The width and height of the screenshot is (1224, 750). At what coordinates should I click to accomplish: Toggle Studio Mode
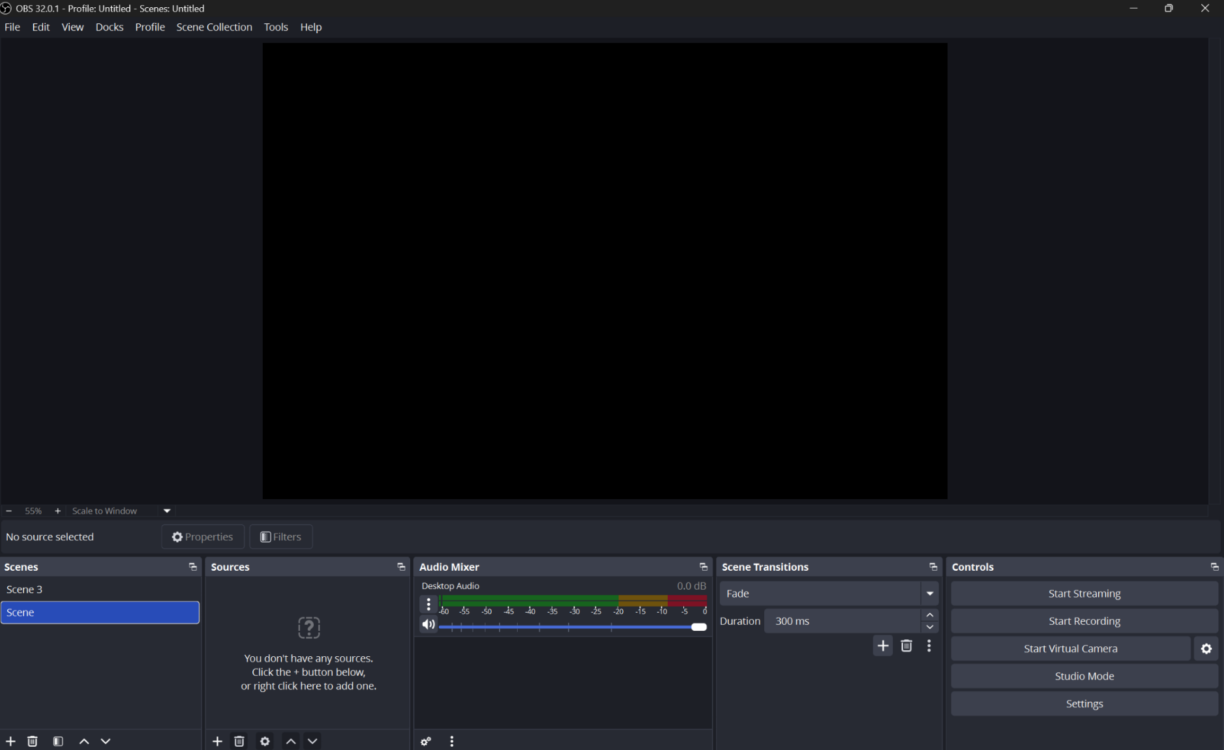point(1084,676)
